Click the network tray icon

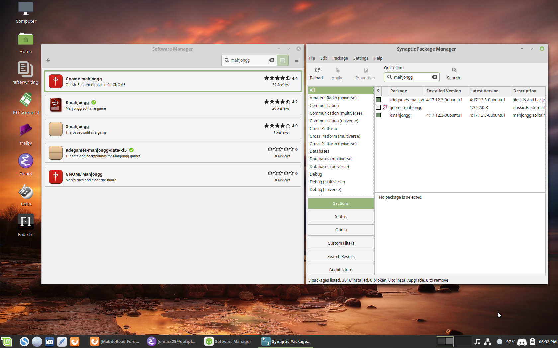(488, 342)
